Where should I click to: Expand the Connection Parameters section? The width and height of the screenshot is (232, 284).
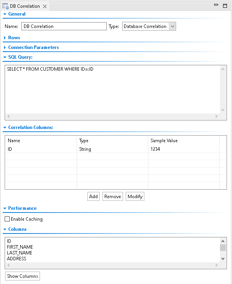tap(5, 47)
